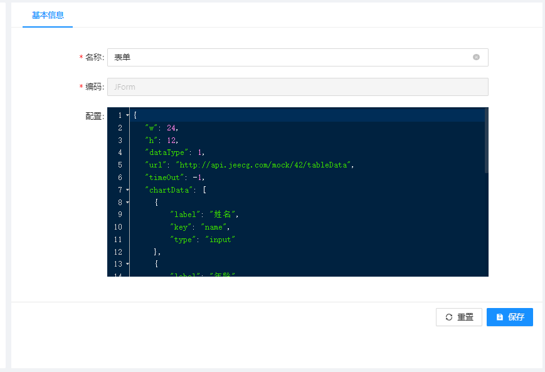
Task: Click the "timeOut": -1 line
Action: click(x=175, y=178)
